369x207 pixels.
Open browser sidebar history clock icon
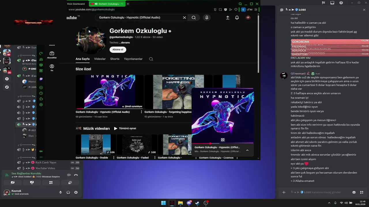[x=41, y=93]
